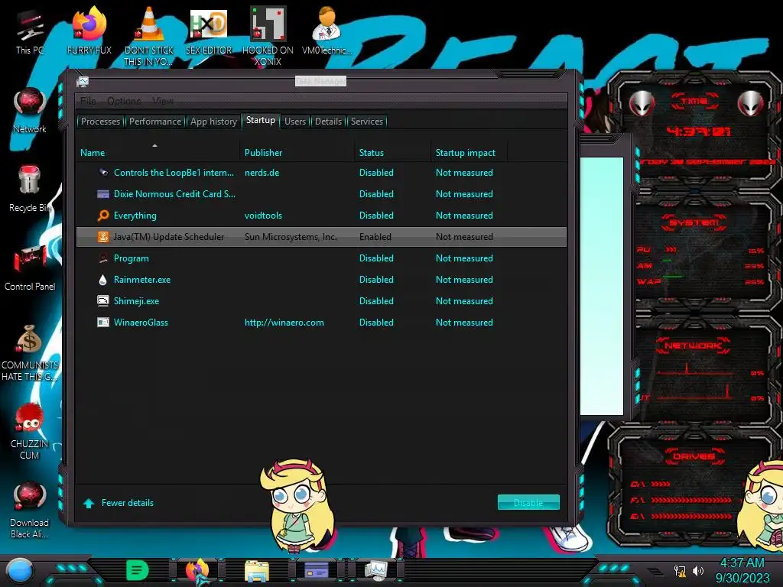Click the volume speaker tray icon
Screen dimensions: 783x587
(x=698, y=570)
